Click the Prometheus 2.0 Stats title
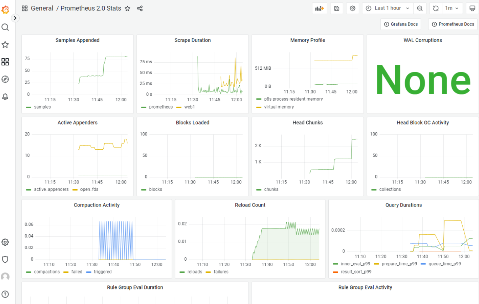 coord(91,8)
